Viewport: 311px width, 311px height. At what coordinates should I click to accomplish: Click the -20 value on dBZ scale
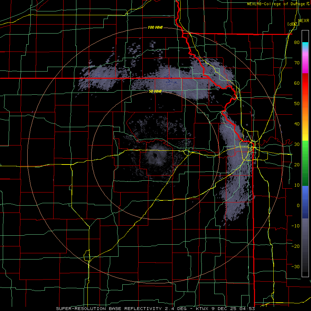tap(295, 246)
